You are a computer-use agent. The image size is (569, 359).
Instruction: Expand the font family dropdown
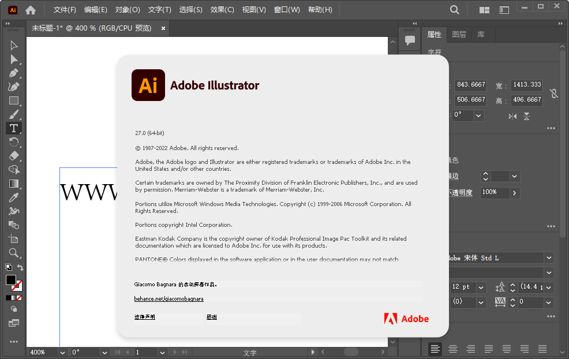click(549, 257)
